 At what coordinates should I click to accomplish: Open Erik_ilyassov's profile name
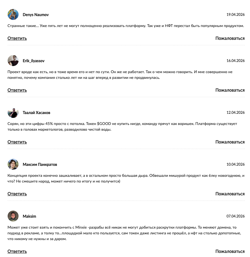[34, 61]
